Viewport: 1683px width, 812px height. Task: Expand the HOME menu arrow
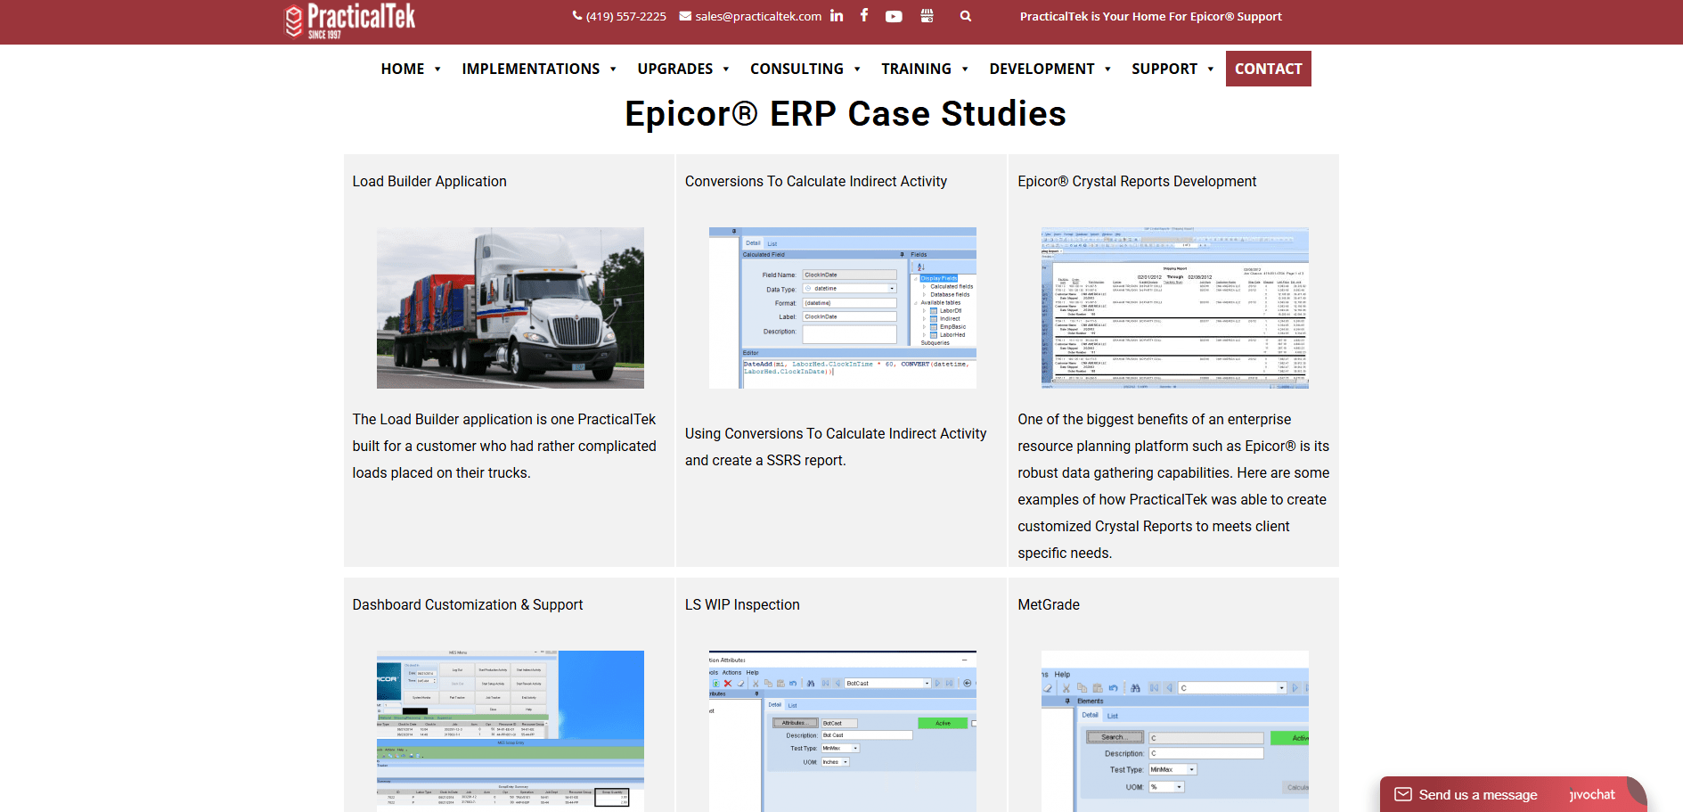(x=437, y=70)
